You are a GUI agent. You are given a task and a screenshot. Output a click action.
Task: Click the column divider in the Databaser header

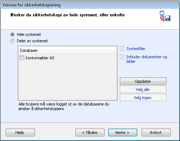(115, 50)
